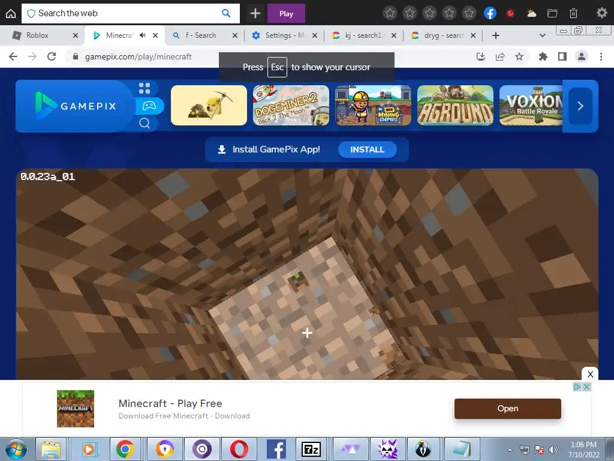
Task: Open the GamePix search magnifier
Action: click(145, 123)
